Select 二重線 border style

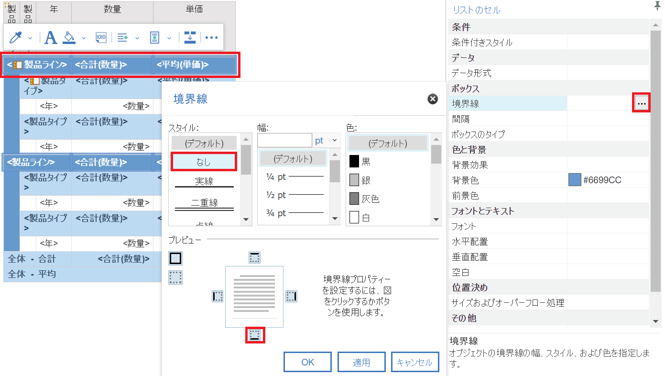(x=204, y=204)
